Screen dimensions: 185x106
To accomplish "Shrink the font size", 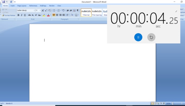I will (x=46, y=11).
